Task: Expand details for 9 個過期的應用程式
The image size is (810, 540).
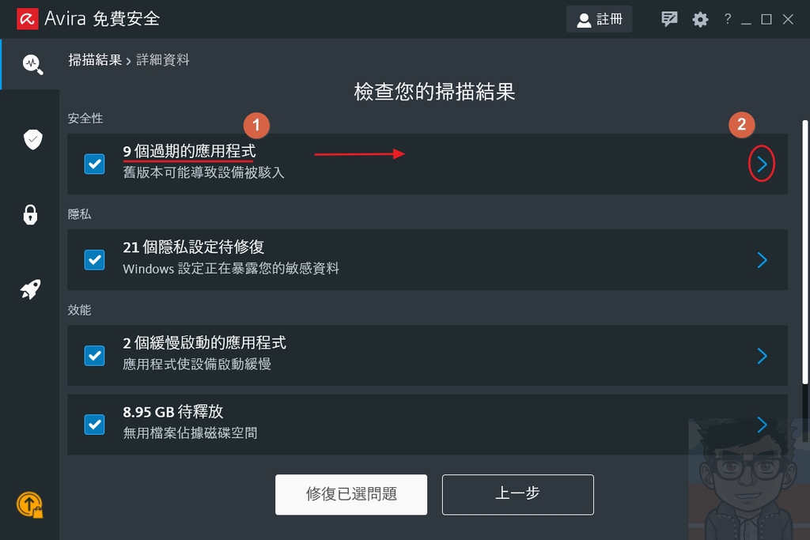Action: click(x=762, y=164)
